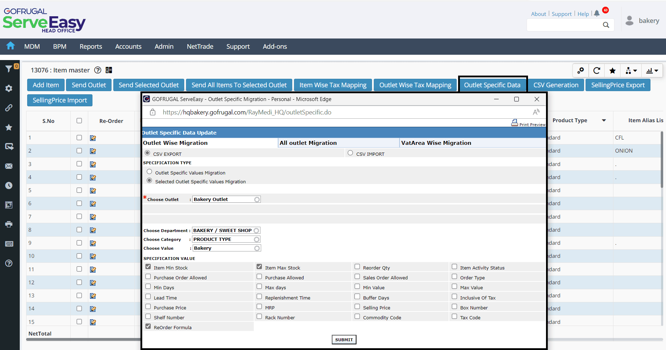Check the Reorder Qty checkbox
Image resolution: width=666 pixels, height=350 pixels.
[357, 267]
